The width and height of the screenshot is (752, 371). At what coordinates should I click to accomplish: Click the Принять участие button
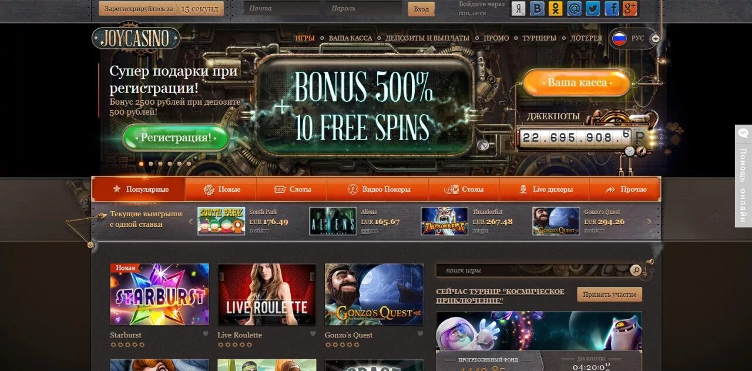tap(609, 294)
